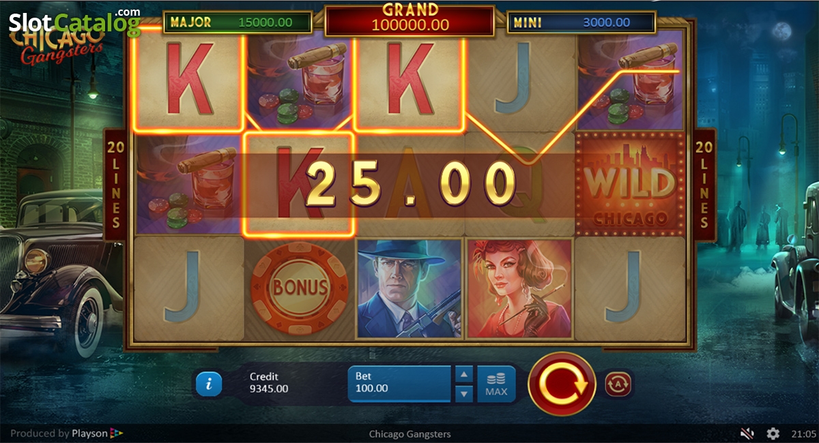Viewport: 819px width, 443px height.
Task: Increase bet with the up arrow
Action: coord(463,374)
